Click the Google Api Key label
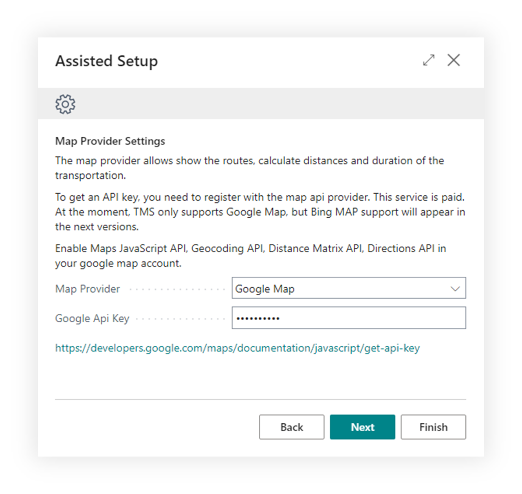Screen dimensions: 522x494 click(92, 318)
